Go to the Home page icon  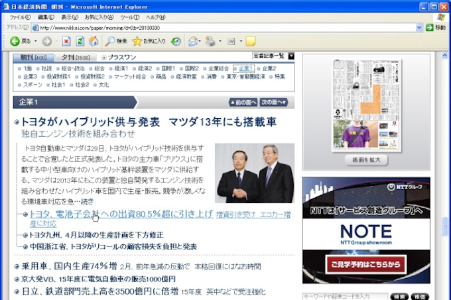tap(94, 41)
